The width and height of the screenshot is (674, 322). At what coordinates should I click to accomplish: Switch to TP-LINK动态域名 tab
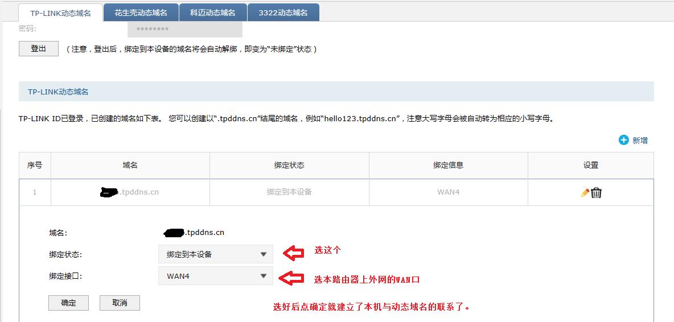pos(60,13)
